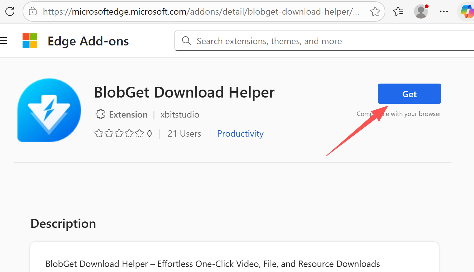Click the profile avatar with notification dot

pos(421,11)
